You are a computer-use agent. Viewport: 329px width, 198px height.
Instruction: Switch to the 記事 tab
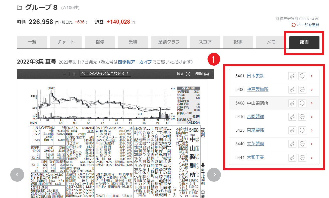[x=238, y=42]
